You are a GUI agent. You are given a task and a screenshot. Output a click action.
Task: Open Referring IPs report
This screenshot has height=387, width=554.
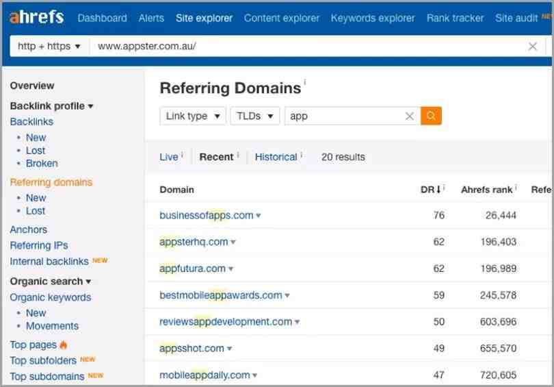[x=39, y=245]
